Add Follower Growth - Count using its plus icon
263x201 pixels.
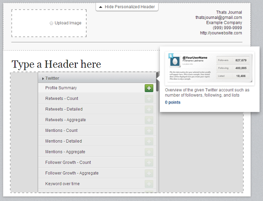click(149, 163)
